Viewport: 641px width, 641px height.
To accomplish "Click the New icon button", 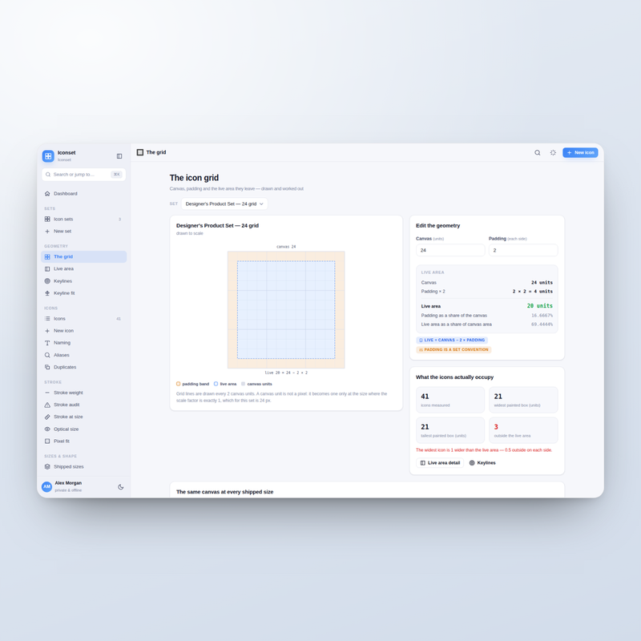I will (580, 152).
